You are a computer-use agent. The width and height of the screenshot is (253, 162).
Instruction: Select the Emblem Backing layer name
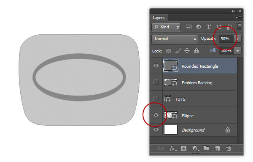(x=197, y=83)
